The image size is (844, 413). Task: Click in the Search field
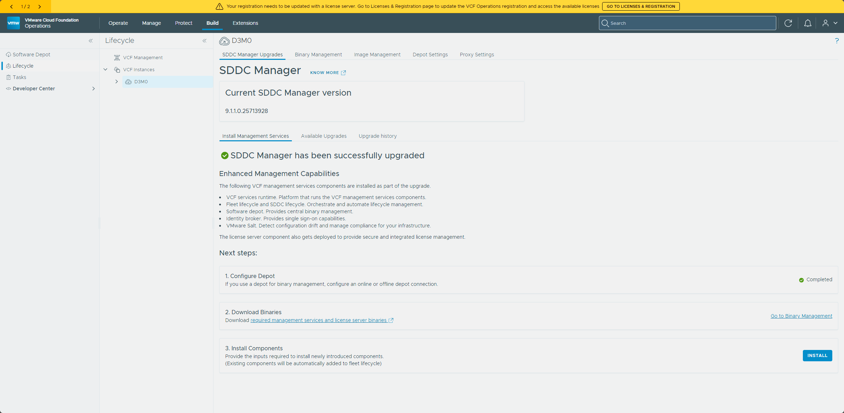(x=687, y=23)
